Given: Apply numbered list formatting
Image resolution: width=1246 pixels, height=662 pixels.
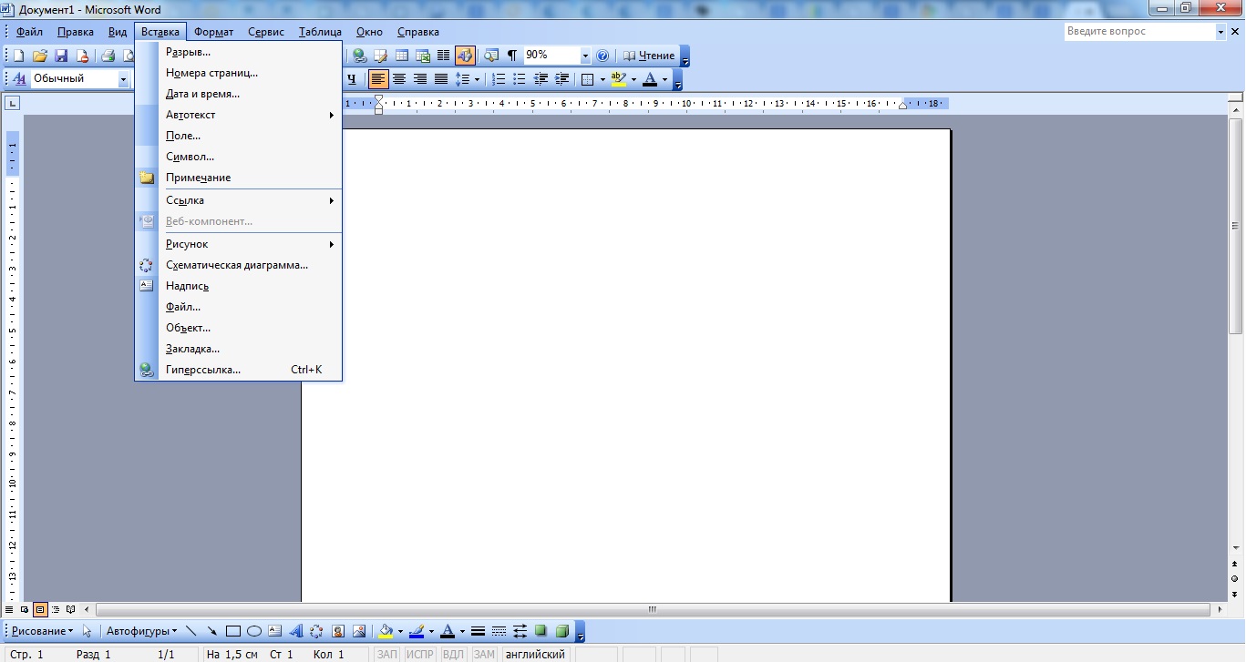Looking at the screenshot, I should tap(499, 79).
